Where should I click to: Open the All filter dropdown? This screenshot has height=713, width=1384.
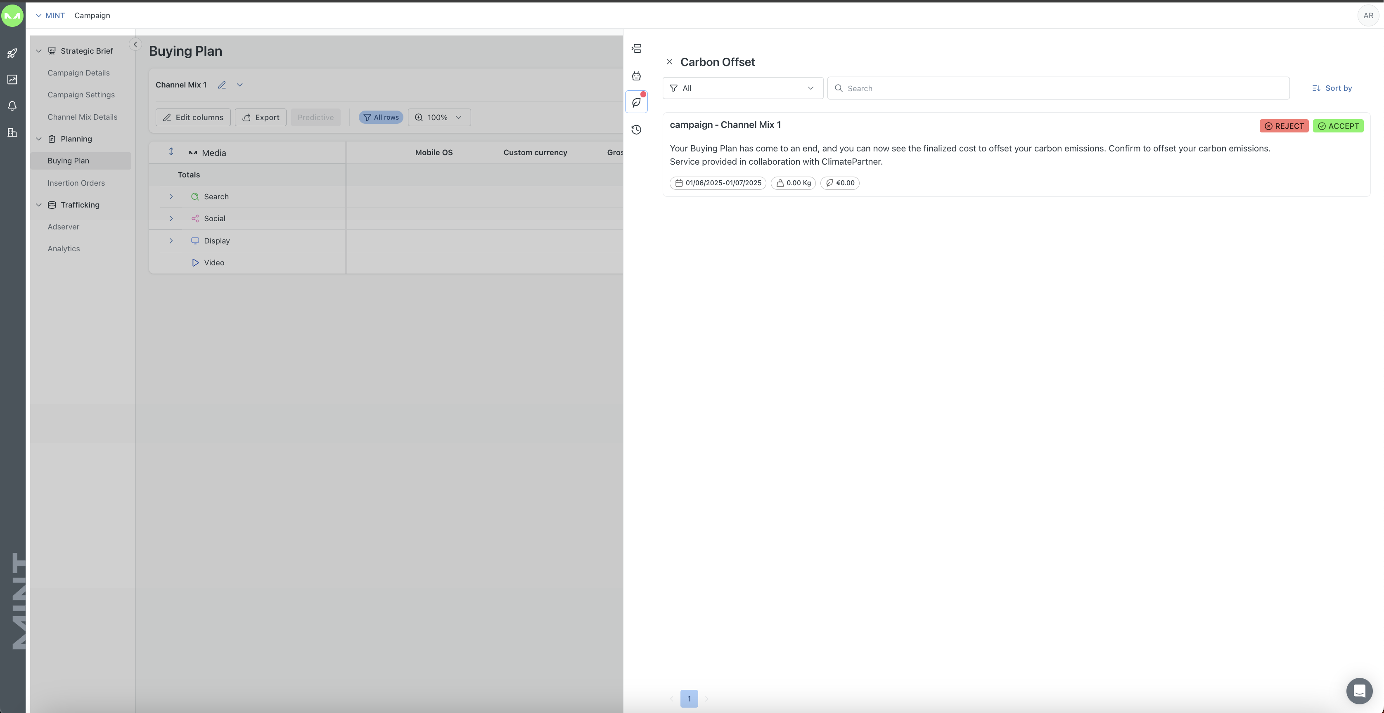point(742,88)
